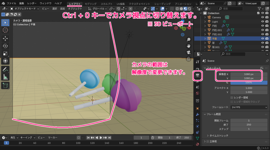Toggle viewport visibility of 平面
The image size is (270, 150).
(263, 39)
